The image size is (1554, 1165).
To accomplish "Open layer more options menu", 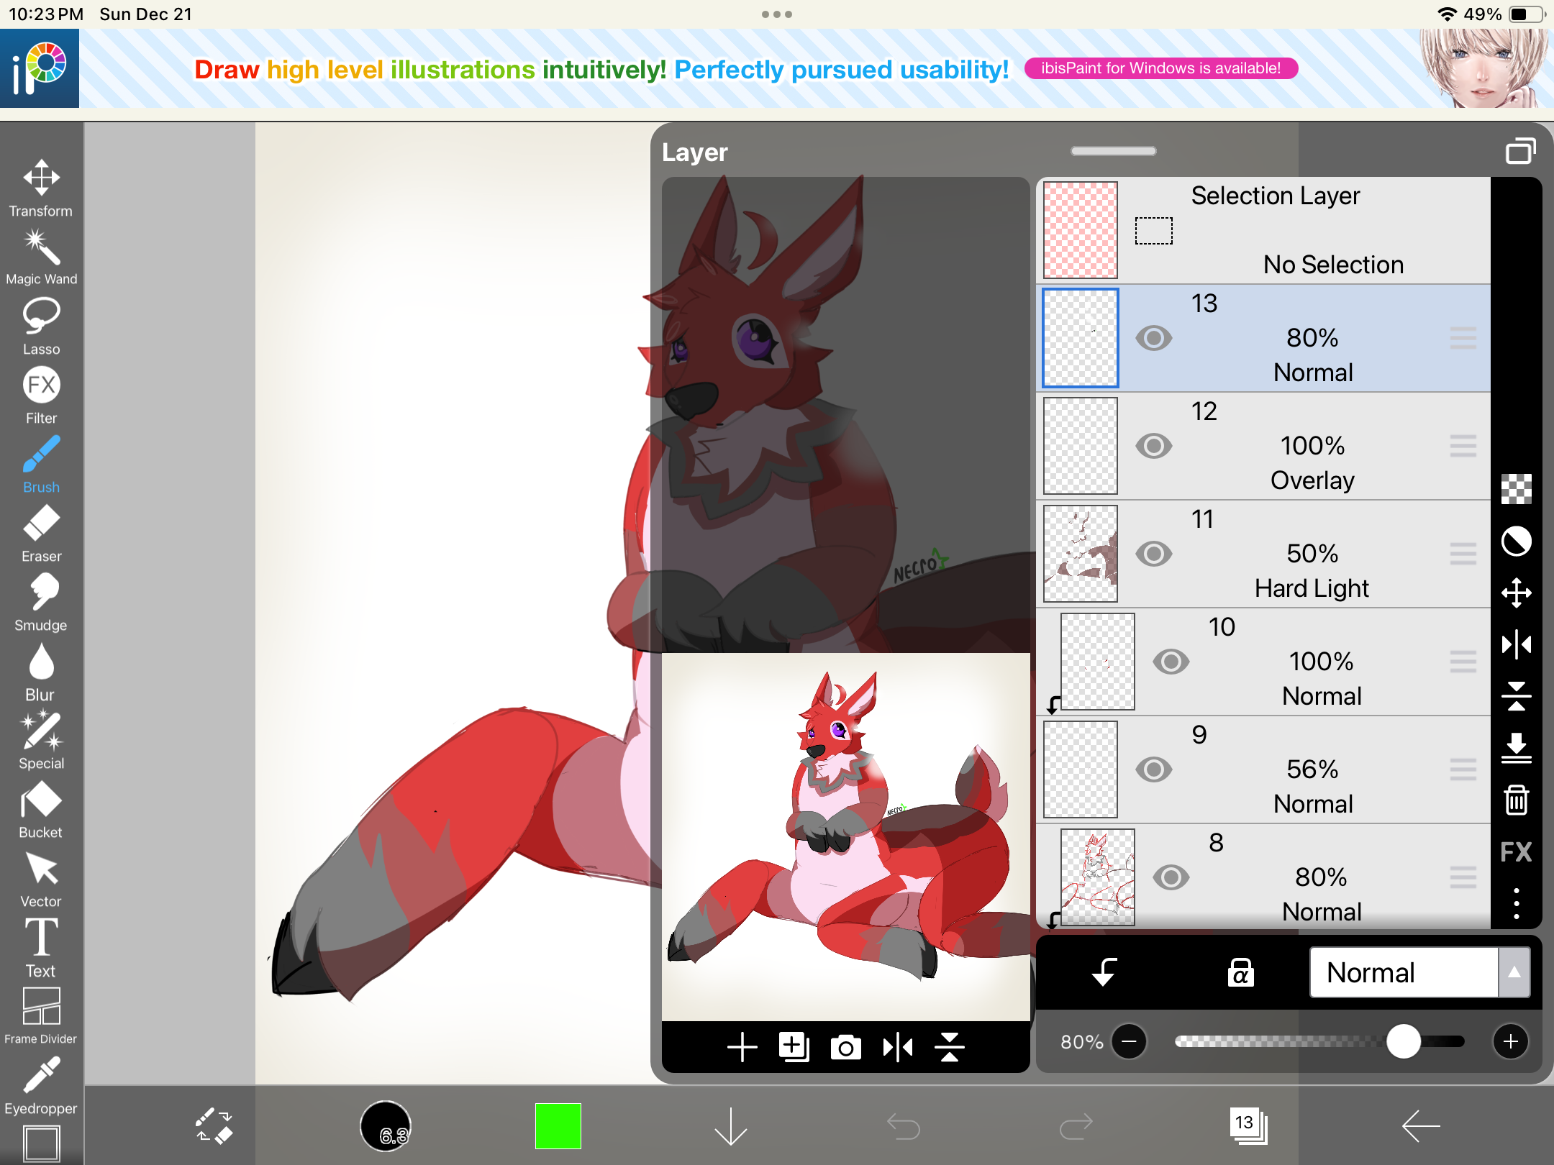I will click(x=1516, y=903).
